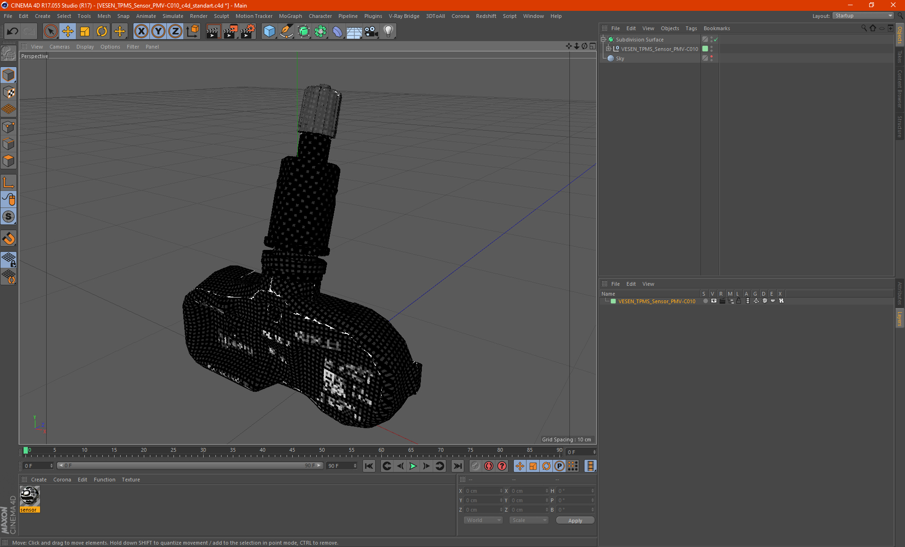Go to end of animation
This screenshot has height=547, width=905.
(457, 466)
